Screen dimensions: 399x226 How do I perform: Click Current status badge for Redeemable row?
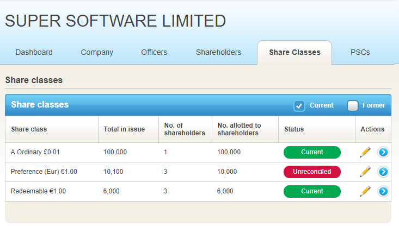pos(312,191)
